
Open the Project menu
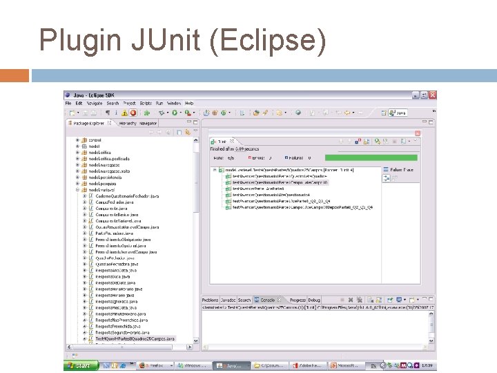point(129,103)
